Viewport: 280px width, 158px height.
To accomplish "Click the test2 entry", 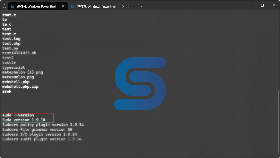I will click(x=8, y=58).
